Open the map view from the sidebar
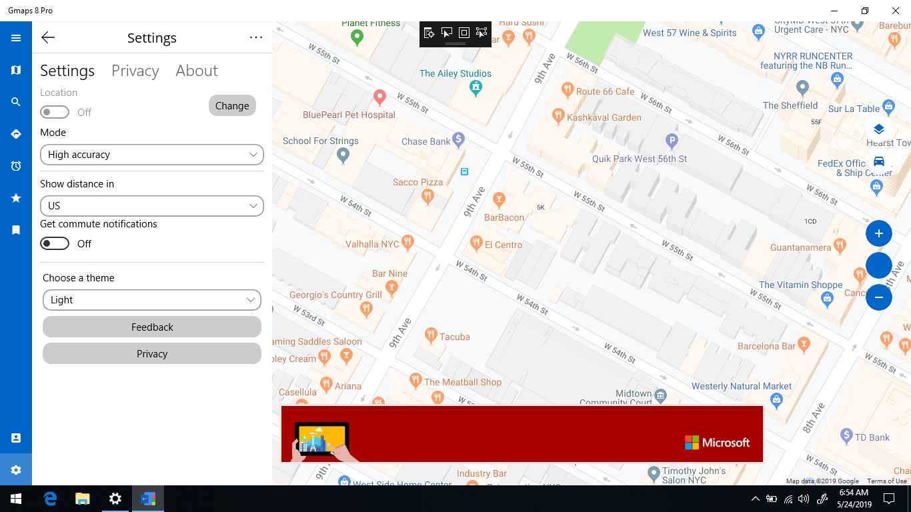 pyautogui.click(x=16, y=70)
